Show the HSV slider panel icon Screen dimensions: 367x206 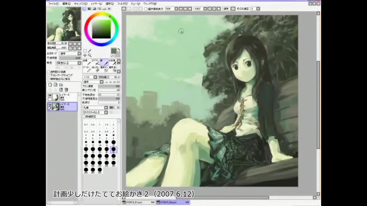click(94, 9)
